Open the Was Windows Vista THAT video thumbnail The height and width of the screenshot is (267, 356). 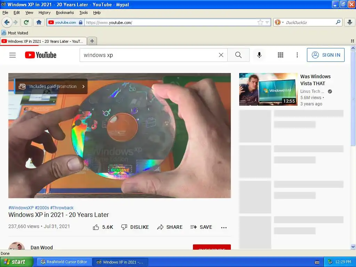[x=268, y=89]
